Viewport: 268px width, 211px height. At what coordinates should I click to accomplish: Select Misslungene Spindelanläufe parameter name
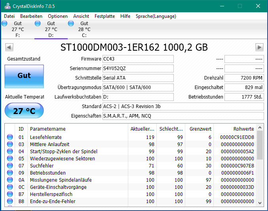point(61,180)
